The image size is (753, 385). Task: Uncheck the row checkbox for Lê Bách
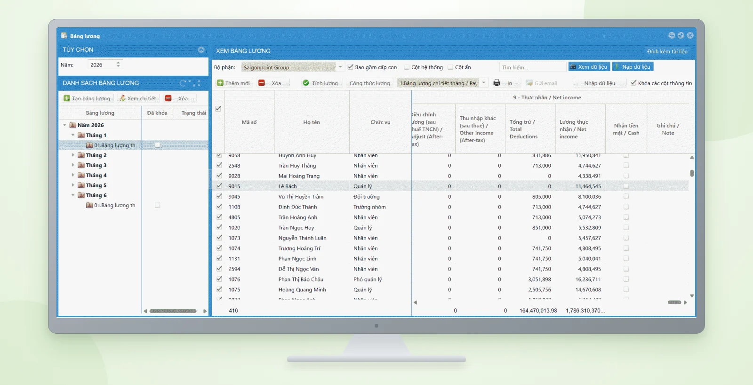click(x=219, y=186)
